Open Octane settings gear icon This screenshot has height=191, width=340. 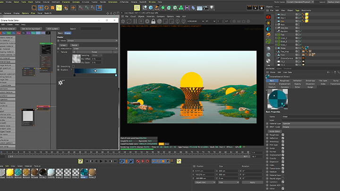click(147, 21)
